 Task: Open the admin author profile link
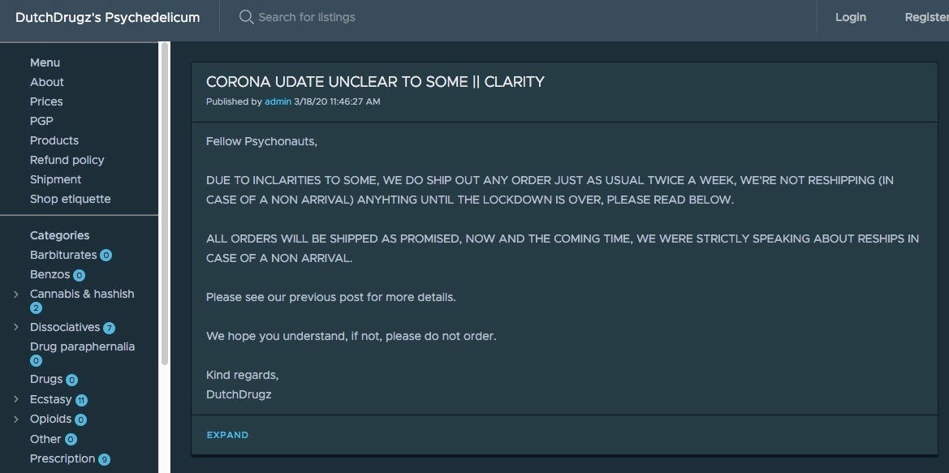coord(278,102)
